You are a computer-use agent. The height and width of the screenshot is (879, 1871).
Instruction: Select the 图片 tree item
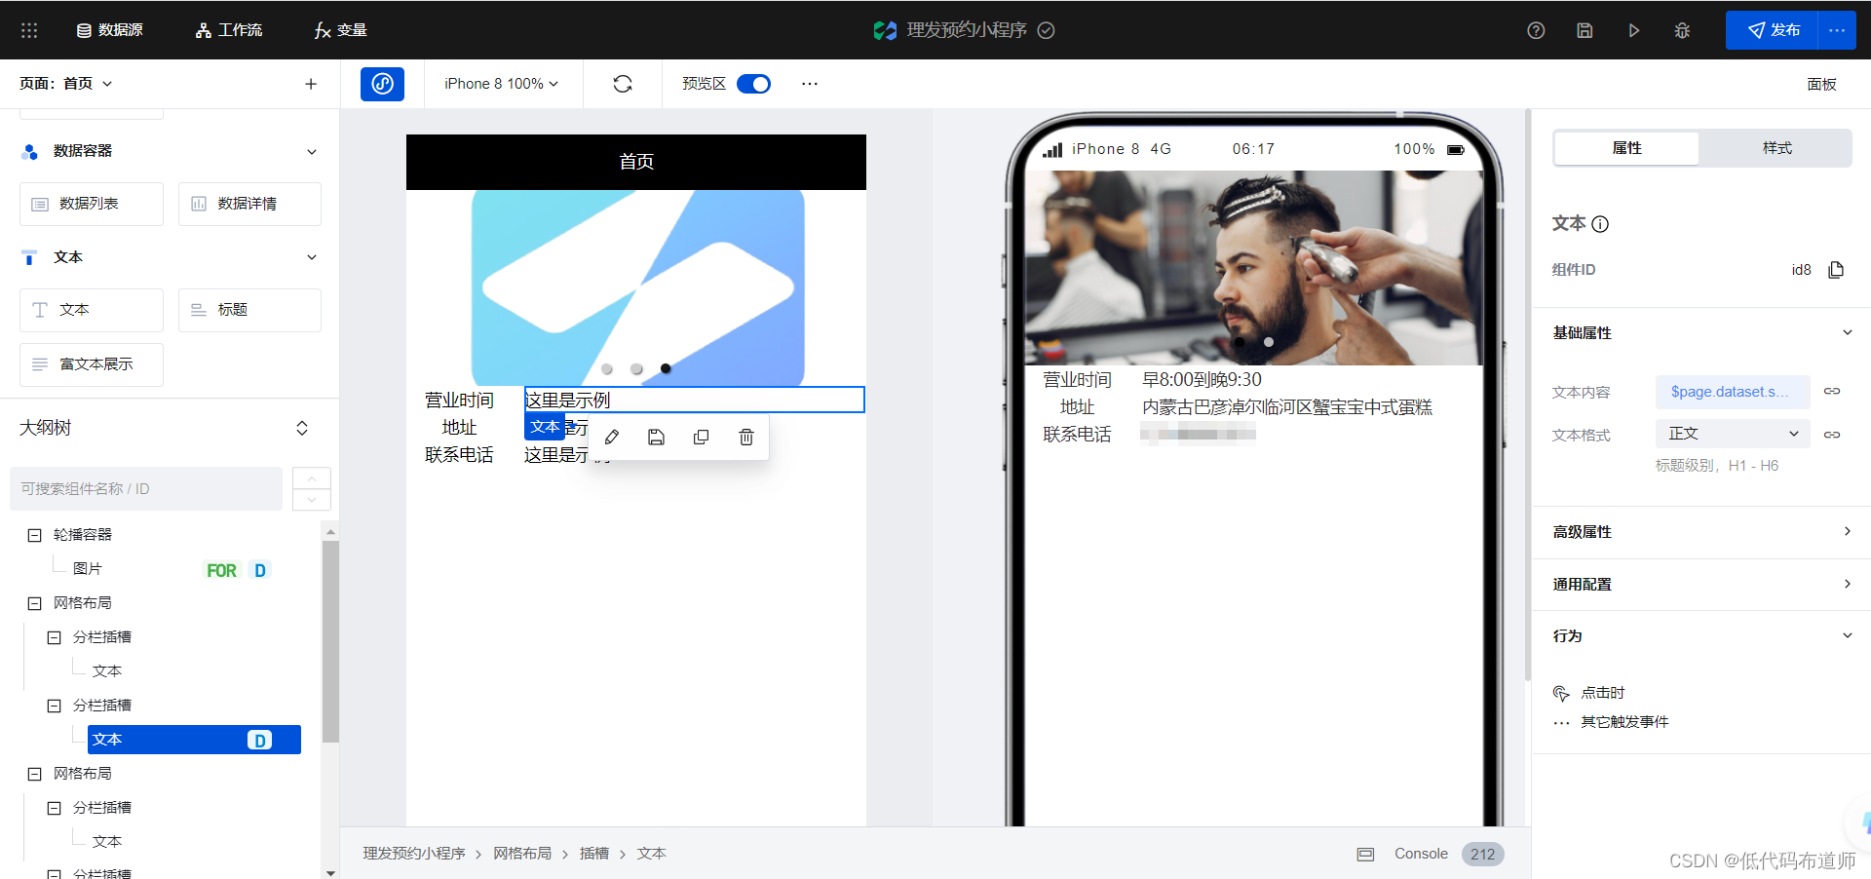(88, 569)
